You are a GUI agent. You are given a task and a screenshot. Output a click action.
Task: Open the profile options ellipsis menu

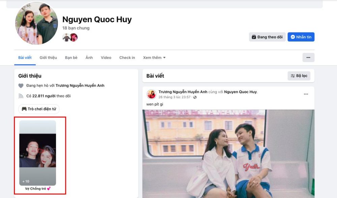click(x=308, y=57)
